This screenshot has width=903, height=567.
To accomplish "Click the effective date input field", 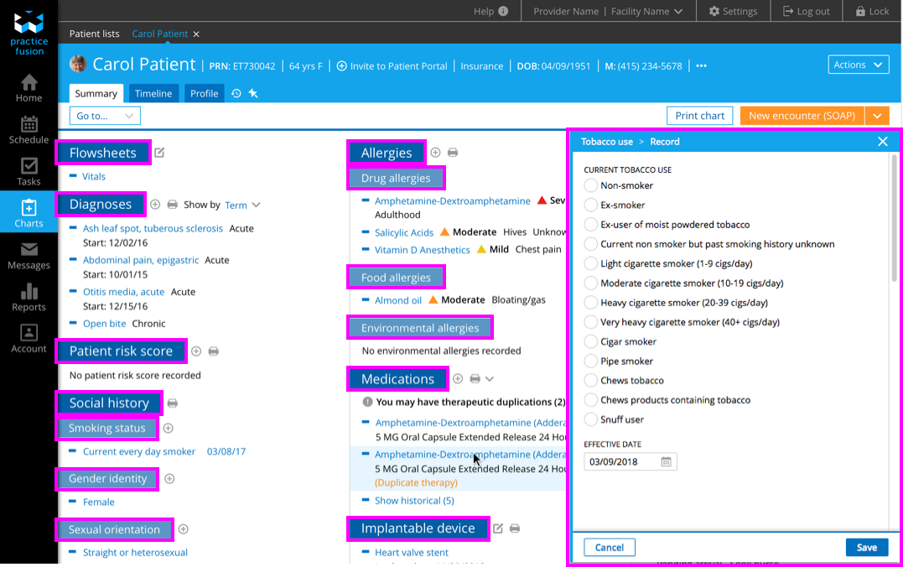I will pos(622,462).
